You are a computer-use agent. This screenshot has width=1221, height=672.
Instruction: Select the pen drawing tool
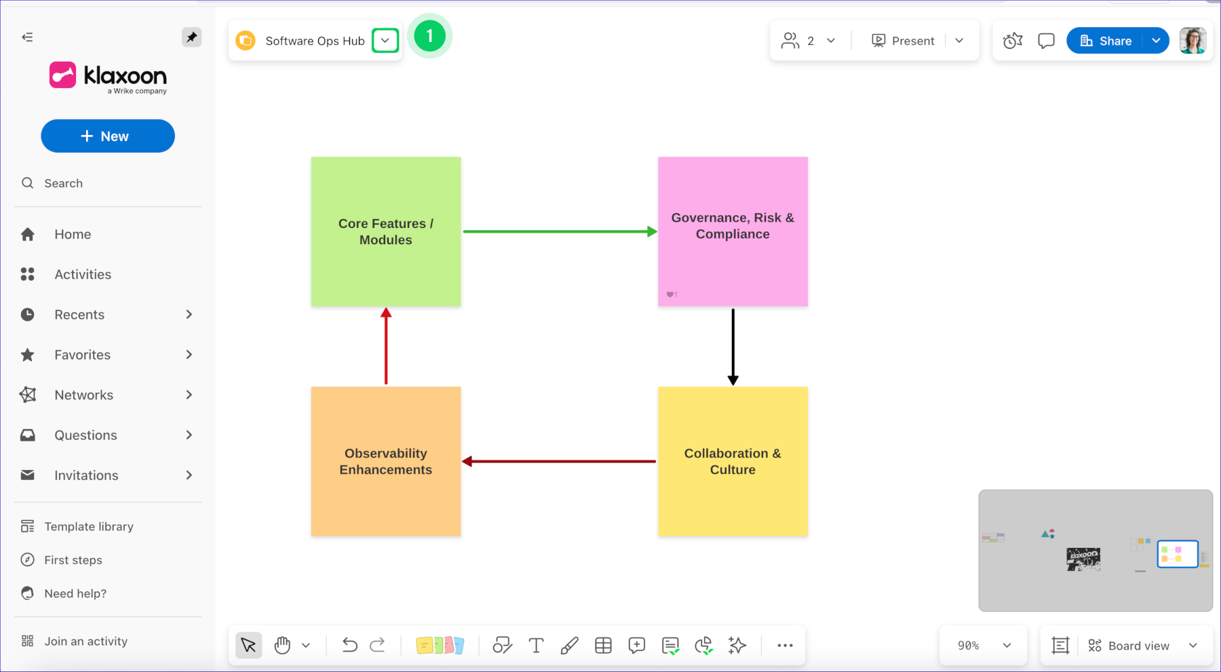pos(569,646)
